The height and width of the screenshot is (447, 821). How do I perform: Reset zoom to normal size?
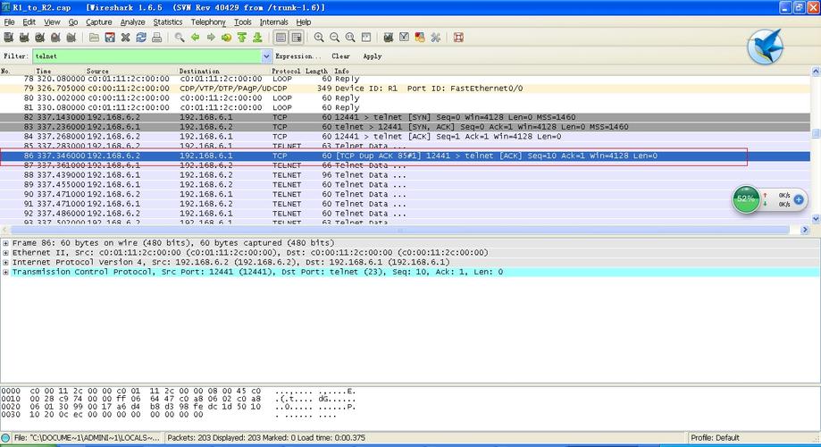point(350,38)
